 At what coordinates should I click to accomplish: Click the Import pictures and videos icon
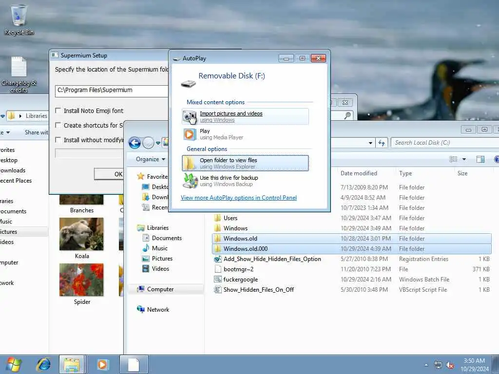coord(190,117)
